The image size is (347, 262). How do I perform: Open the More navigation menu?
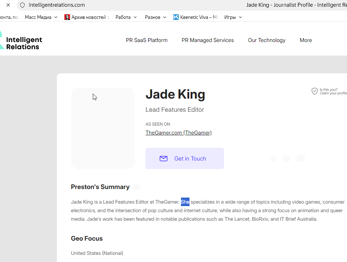point(305,40)
